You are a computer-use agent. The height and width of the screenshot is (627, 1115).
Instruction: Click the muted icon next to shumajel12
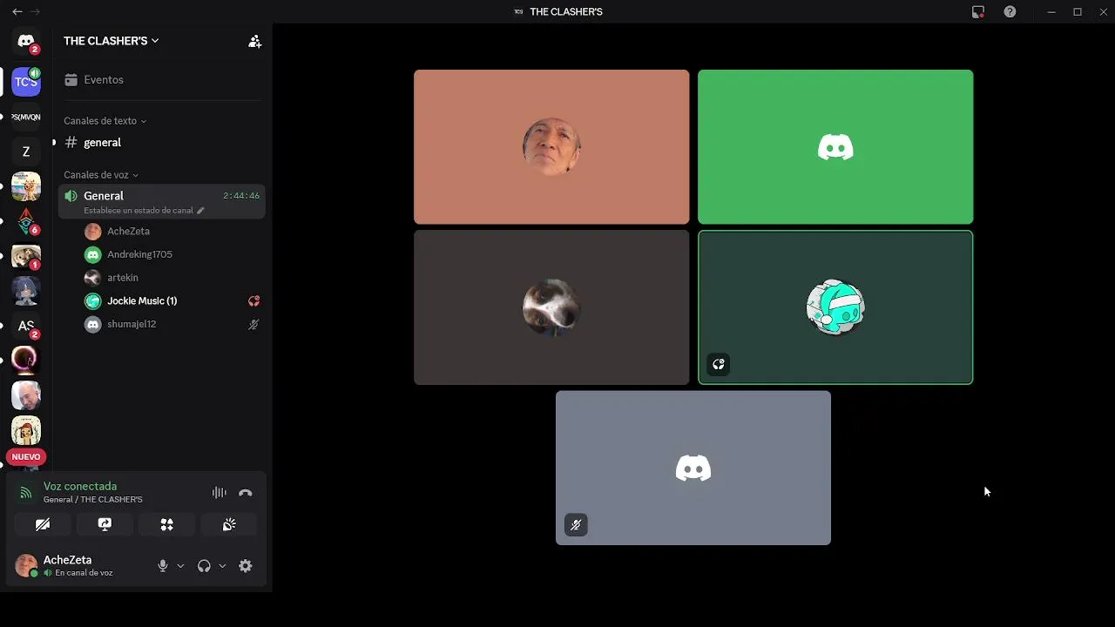click(253, 324)
